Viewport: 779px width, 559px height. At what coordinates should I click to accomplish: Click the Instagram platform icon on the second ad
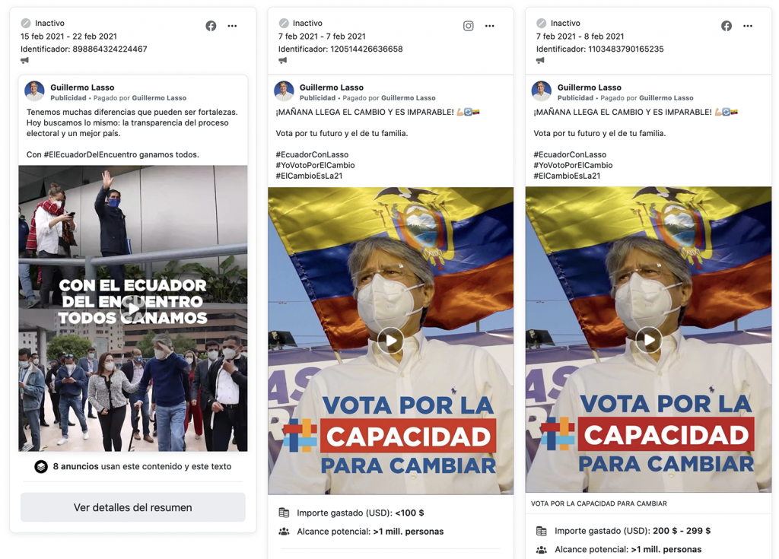click(469, 26)
